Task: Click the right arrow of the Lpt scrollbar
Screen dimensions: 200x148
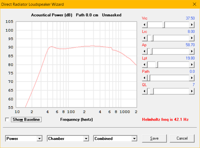Action: pos(192,65)
